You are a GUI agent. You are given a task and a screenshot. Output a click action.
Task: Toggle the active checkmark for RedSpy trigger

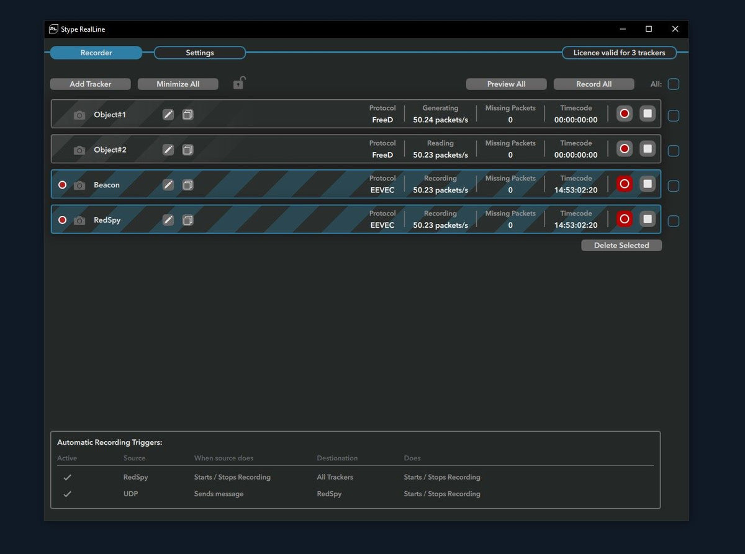pyautogui.click(x=67, y=477)
